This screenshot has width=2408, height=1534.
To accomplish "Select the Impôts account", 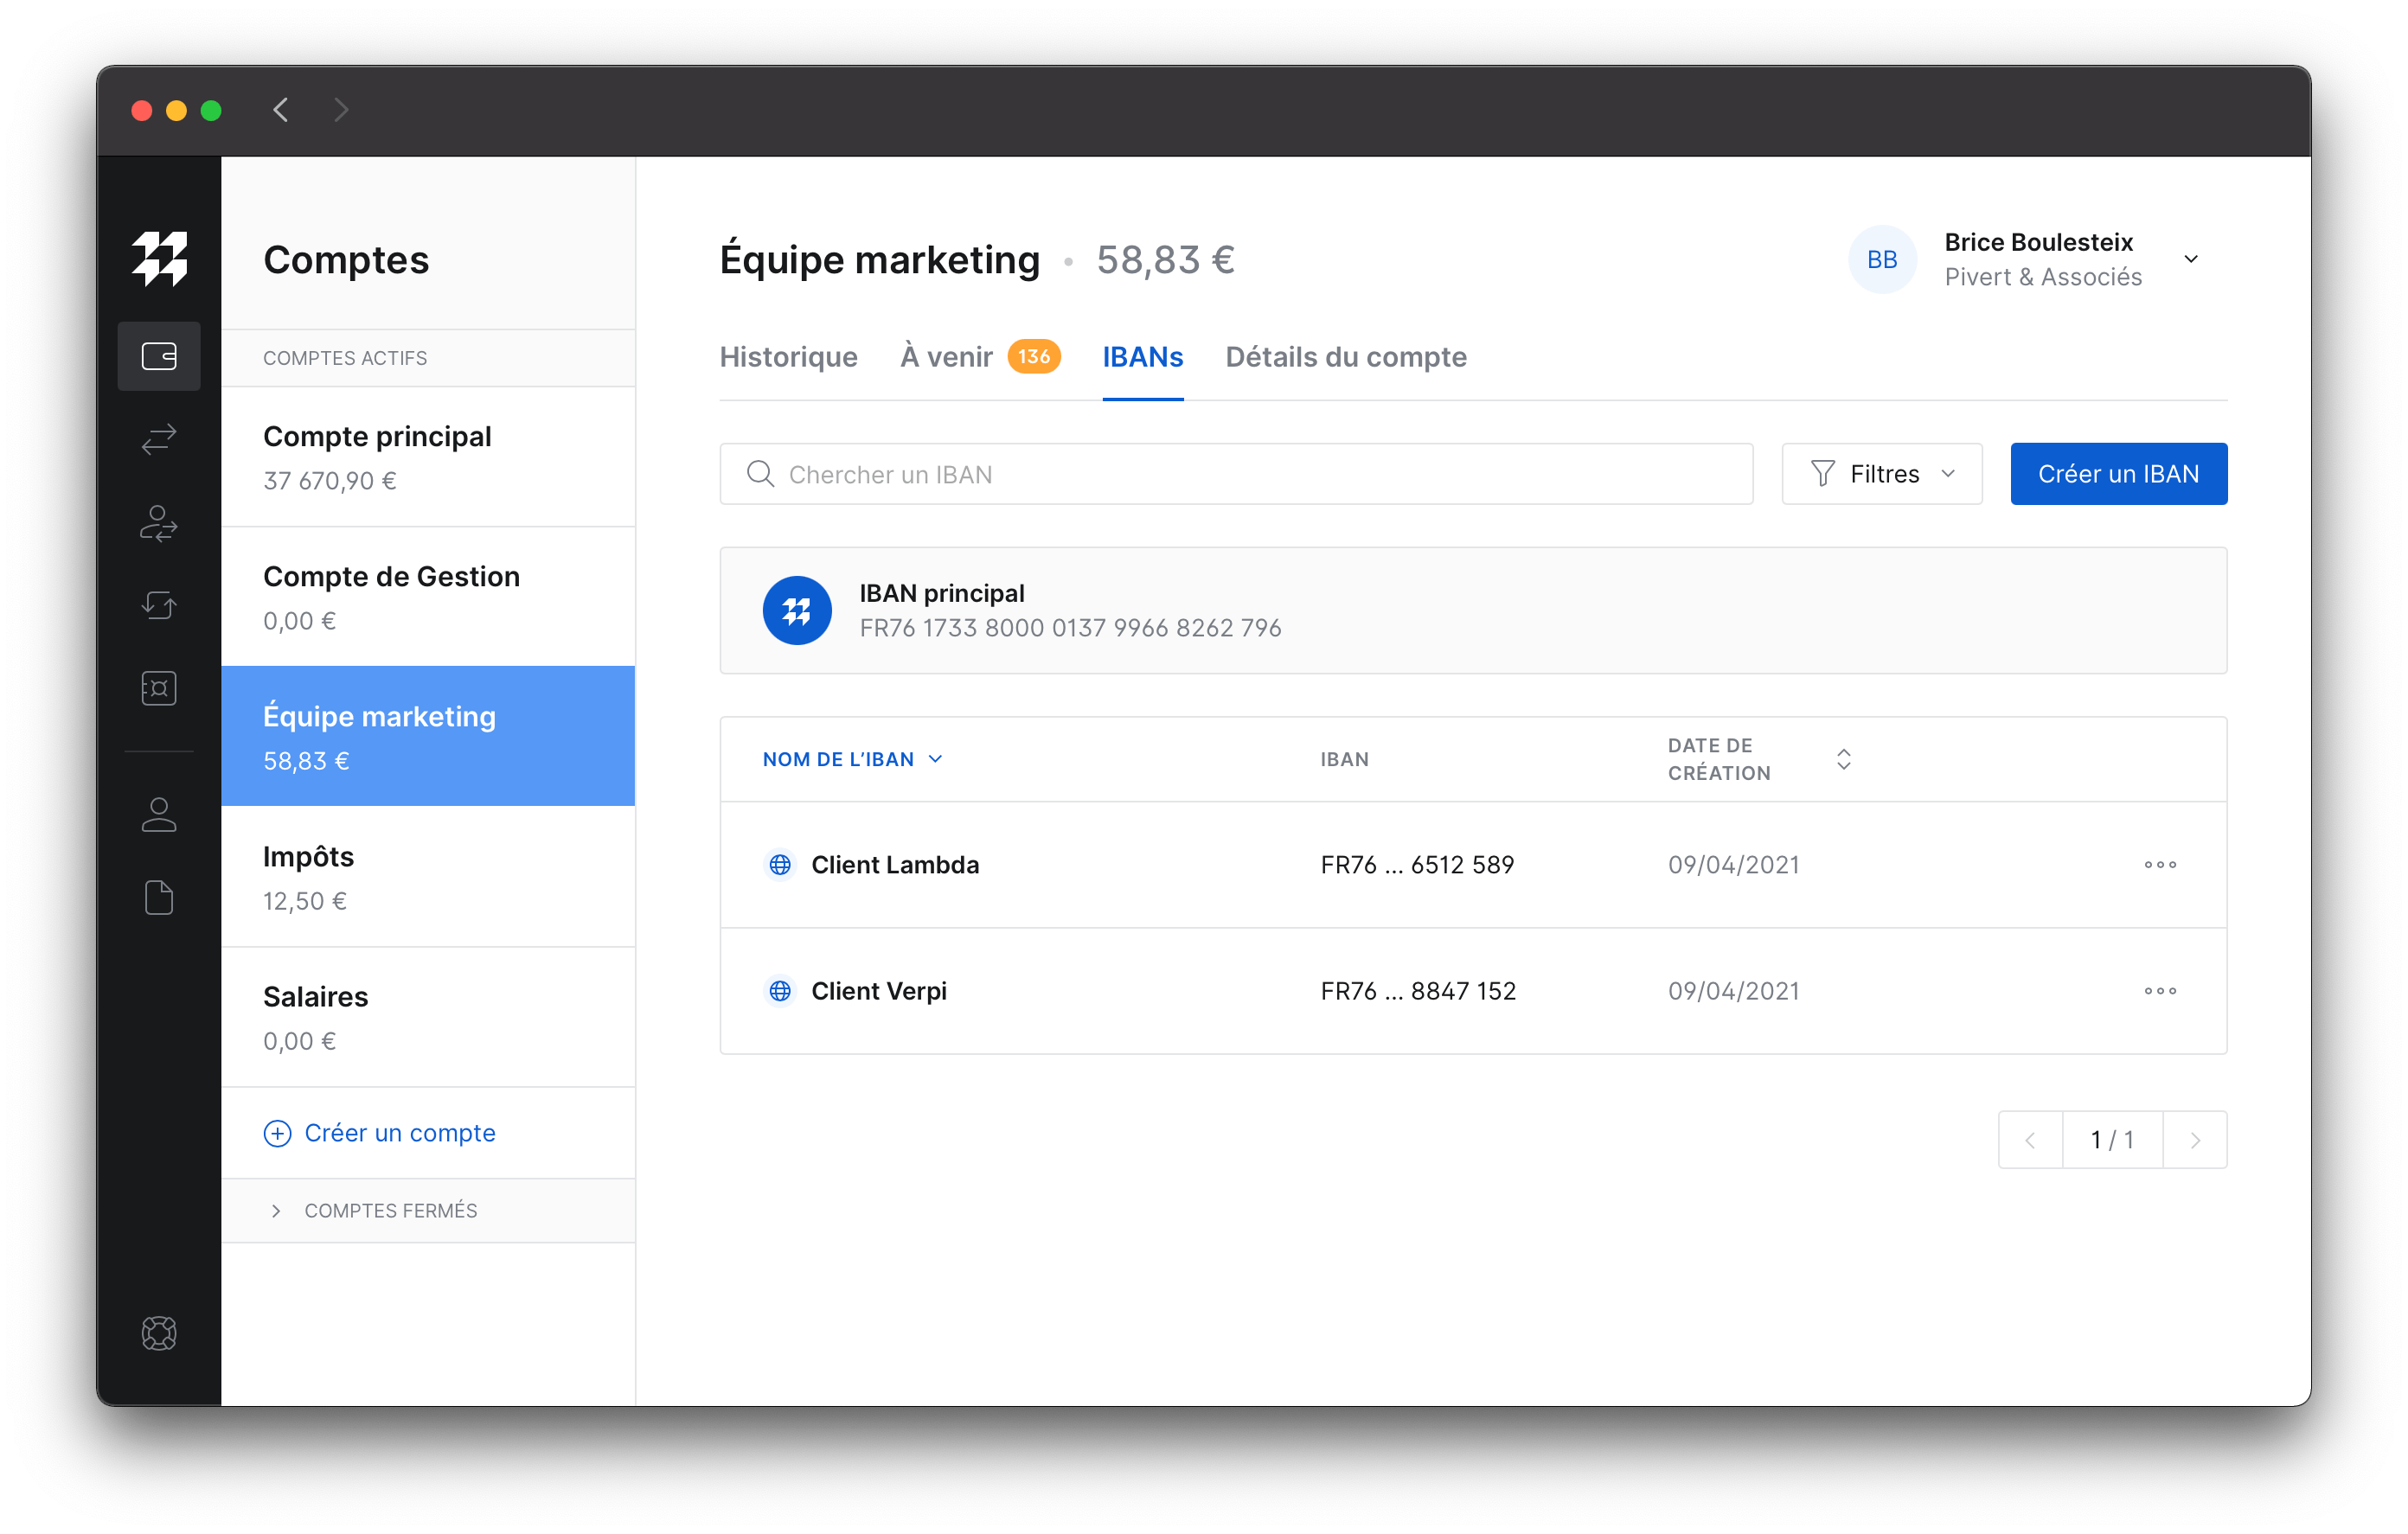I will point(428,877).
